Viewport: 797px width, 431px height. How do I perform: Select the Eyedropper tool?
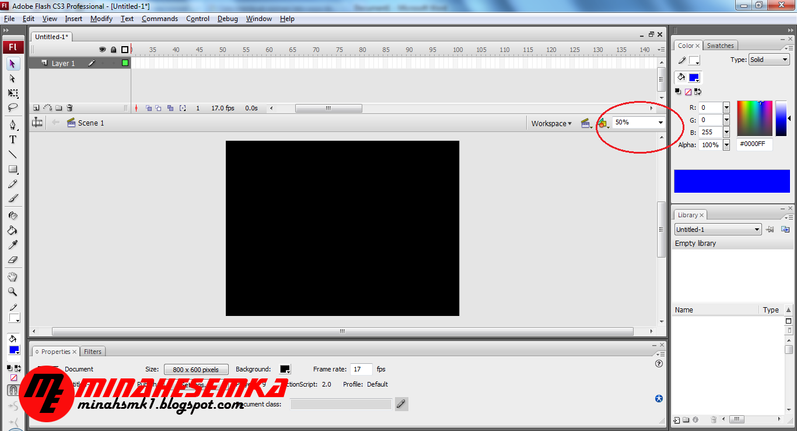(13, 245)
